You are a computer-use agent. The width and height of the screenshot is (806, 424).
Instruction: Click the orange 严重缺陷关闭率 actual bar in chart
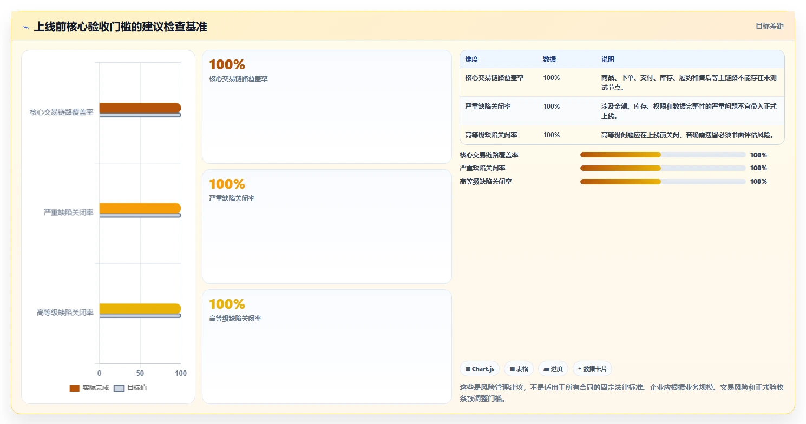tap(140, 208)
